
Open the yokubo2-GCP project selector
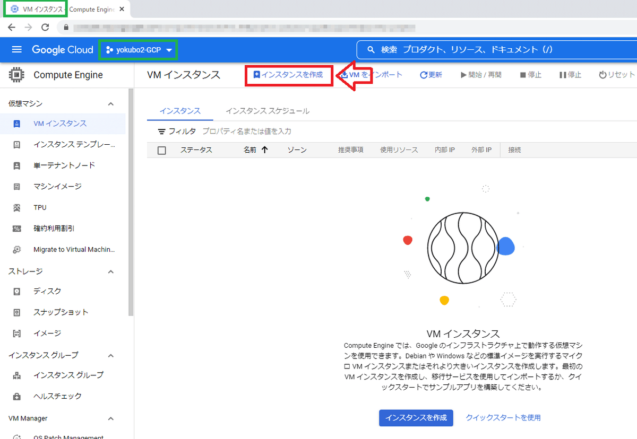coord(139,50)
